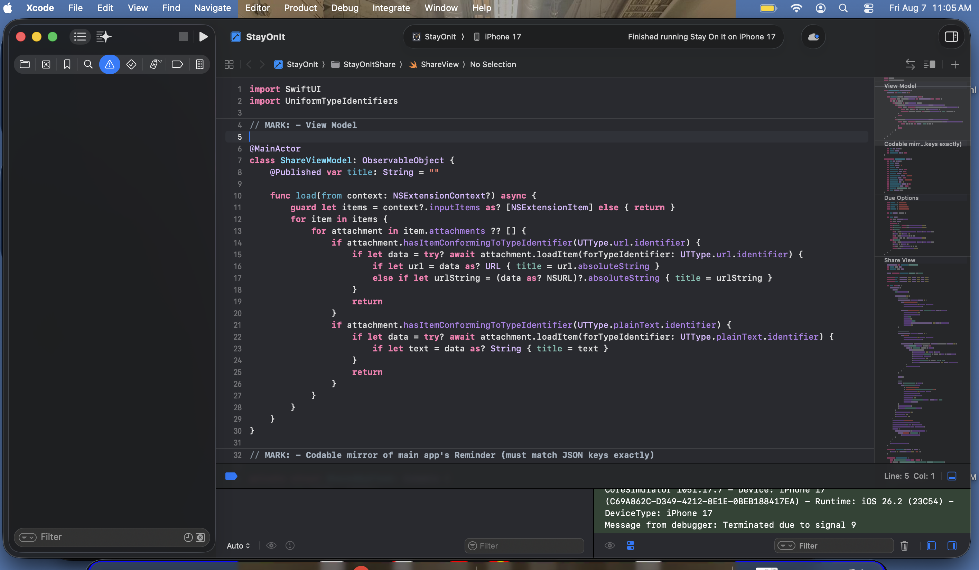Open the StayOnIt project breadcrumb
This screenshot has height=570, width=979.
pyautogui.click(x=296, y=65)
